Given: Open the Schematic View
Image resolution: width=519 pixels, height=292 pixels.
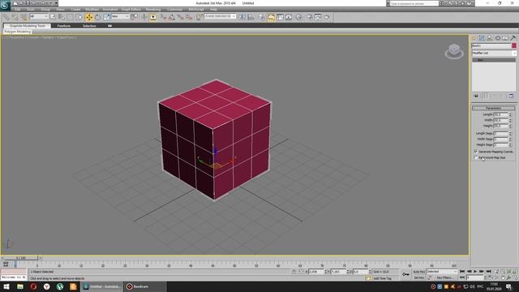Looking at the screenshot, I should pyautogui.click(x=289, y=17).
